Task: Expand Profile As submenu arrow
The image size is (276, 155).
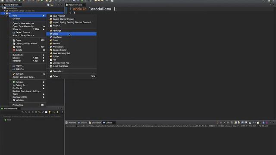Action: 44,88
